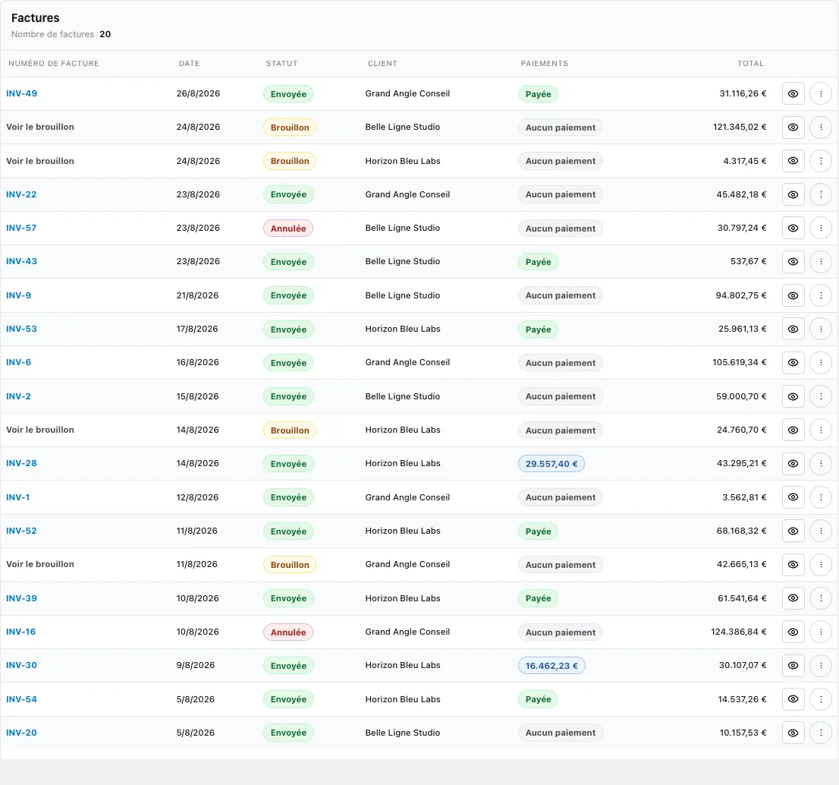839x785 pixels.
Task: Click the eye icon for INV-1
Action: (793, 497)
